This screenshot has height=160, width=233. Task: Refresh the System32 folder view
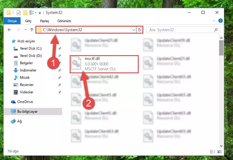click(x=140, y=30)
